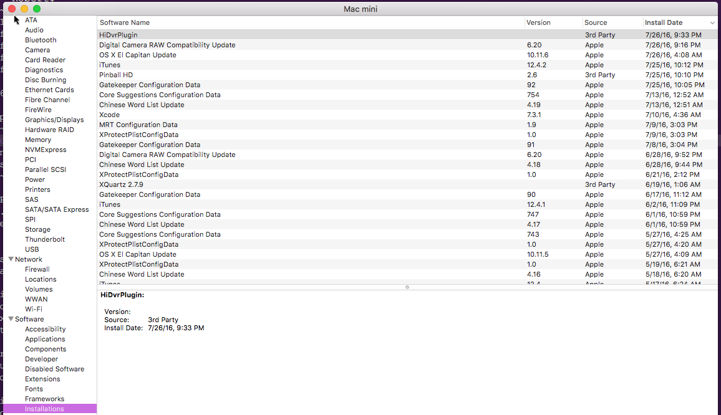This screenshot has height=415, width=721.
Task: Select the MRT Configuration Data row
Action: [407, 125]
